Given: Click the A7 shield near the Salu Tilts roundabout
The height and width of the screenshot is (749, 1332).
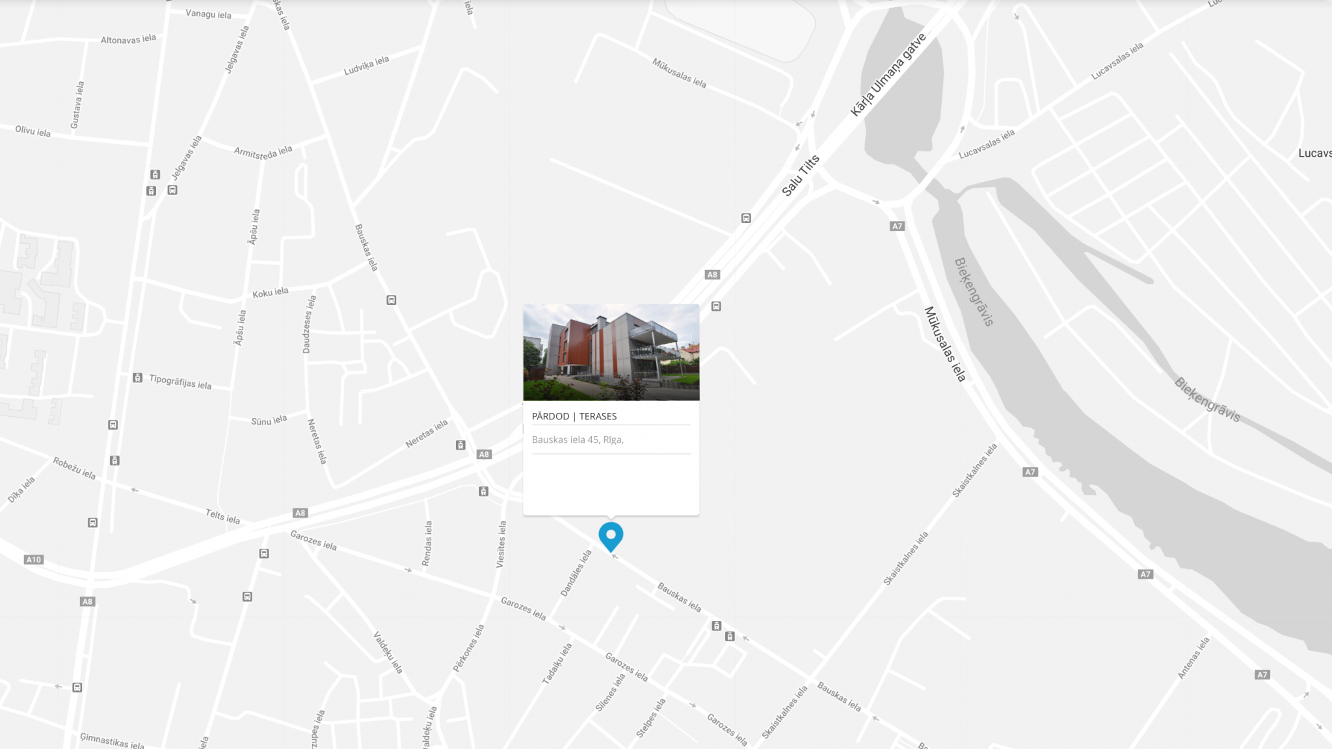Looking at the screenshot, I should (897, 226).
